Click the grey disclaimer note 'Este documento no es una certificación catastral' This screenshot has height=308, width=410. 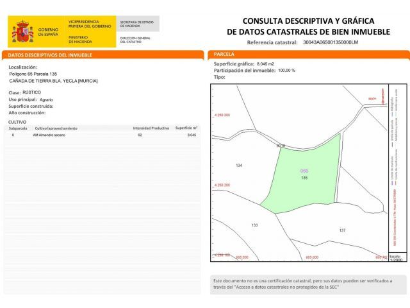309,284
